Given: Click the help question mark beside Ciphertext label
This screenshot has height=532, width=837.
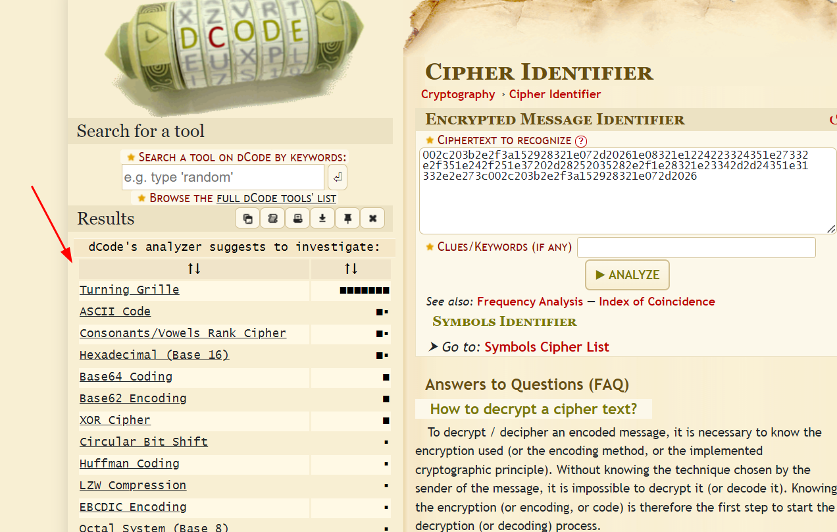Looking at the screenshot, I should (x=580, y=141).
